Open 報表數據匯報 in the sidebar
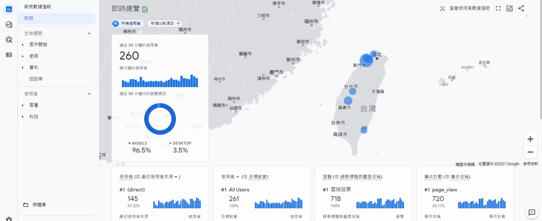This screenshot has width=542, height=221. click(x=38, y=7)
